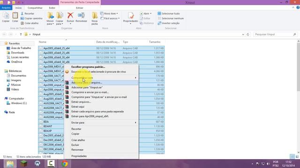Select Rede in navigation pane
Viewport: 300px width, 168px height.
tap(9, 112)
